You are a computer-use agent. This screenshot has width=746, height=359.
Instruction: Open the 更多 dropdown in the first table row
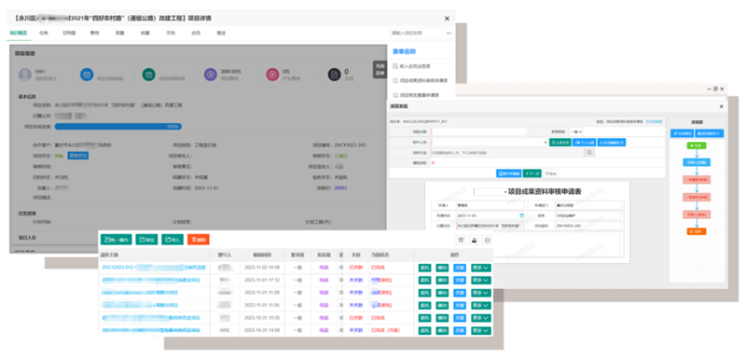480,268
